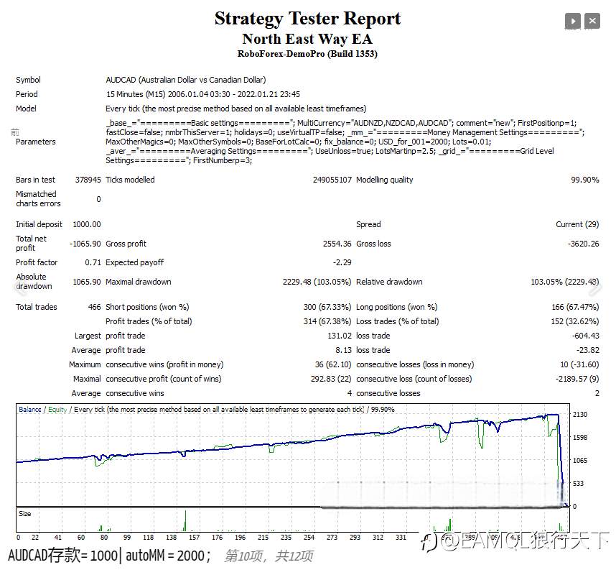Click the consecutive loss value '-2189.57 (9)'
This screenshot has height=575, width=616.
coord(577,379)
